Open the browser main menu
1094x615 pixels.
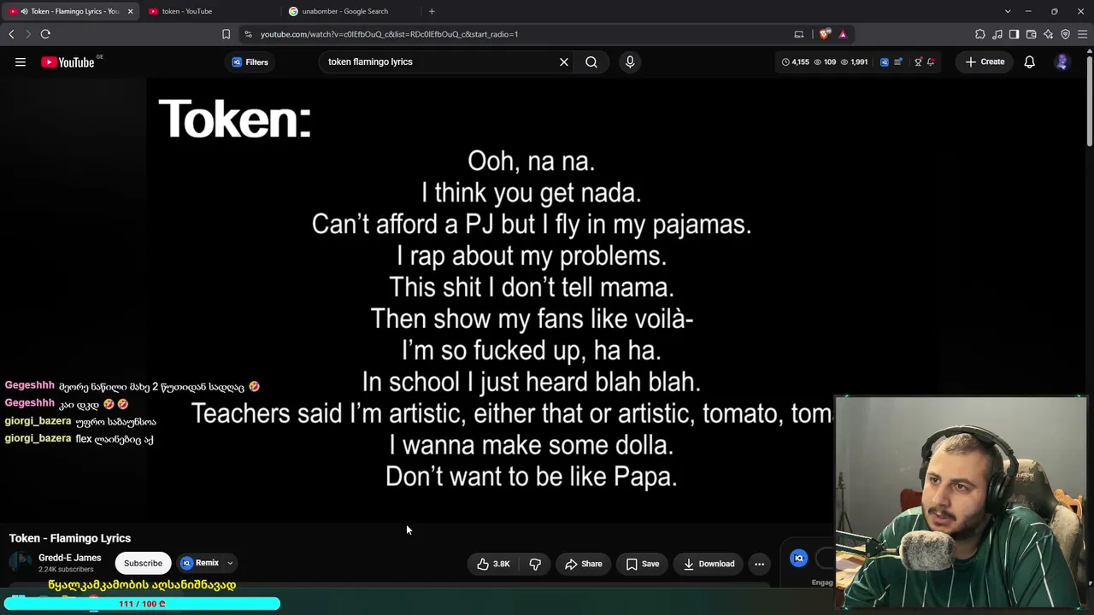[x=1083, y=34]
